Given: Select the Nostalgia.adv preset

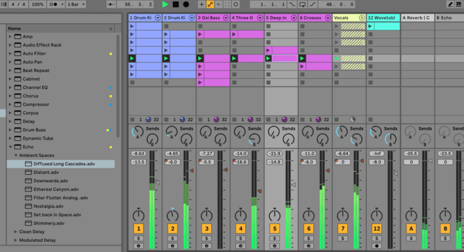Looking at the screenshot, I should (x=49, y=206).
